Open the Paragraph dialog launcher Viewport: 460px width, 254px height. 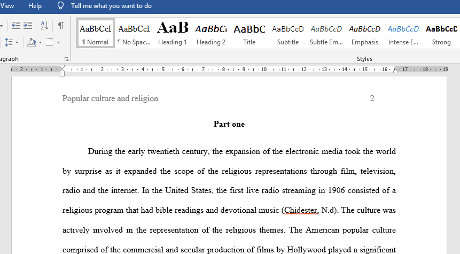(x=67, y=59)
